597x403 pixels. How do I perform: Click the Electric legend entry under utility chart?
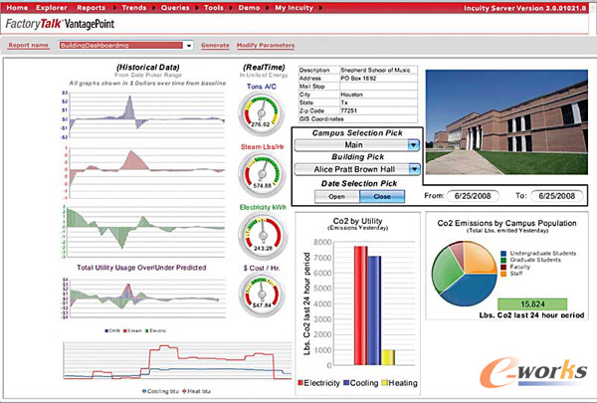point(155,331)
